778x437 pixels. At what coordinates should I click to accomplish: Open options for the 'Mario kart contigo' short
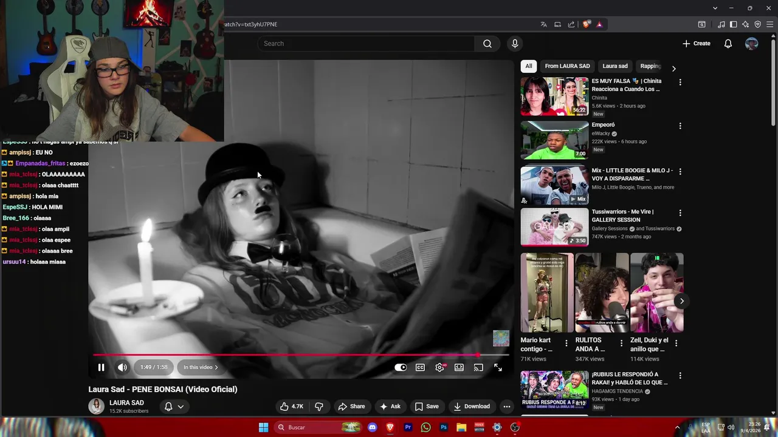566,344
